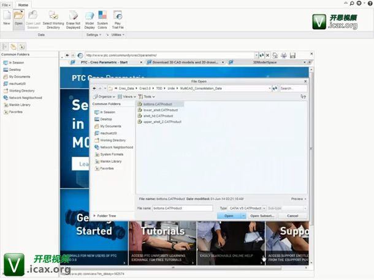Select In Session in dialog folders
Viewport: 374px width, 280px height.
105,112
